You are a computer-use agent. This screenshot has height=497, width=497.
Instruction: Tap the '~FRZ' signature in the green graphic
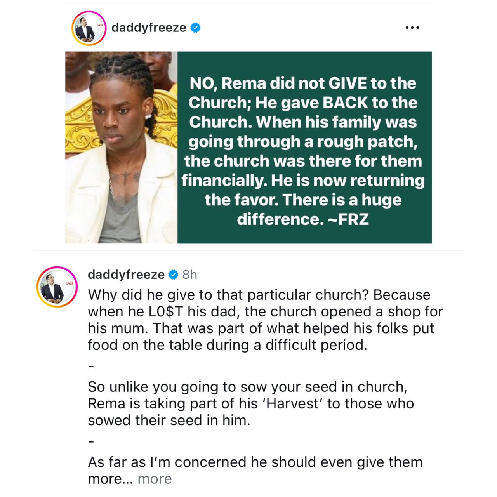352,219
